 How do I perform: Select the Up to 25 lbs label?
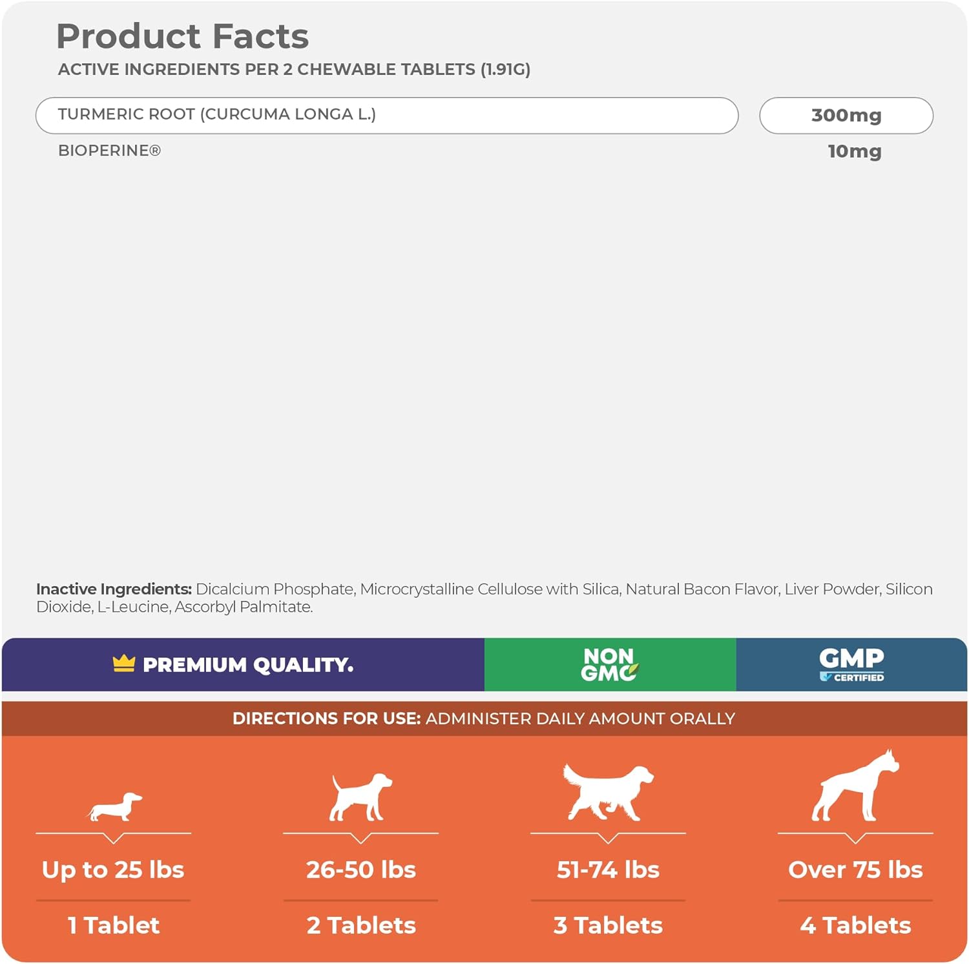[113, 870]
